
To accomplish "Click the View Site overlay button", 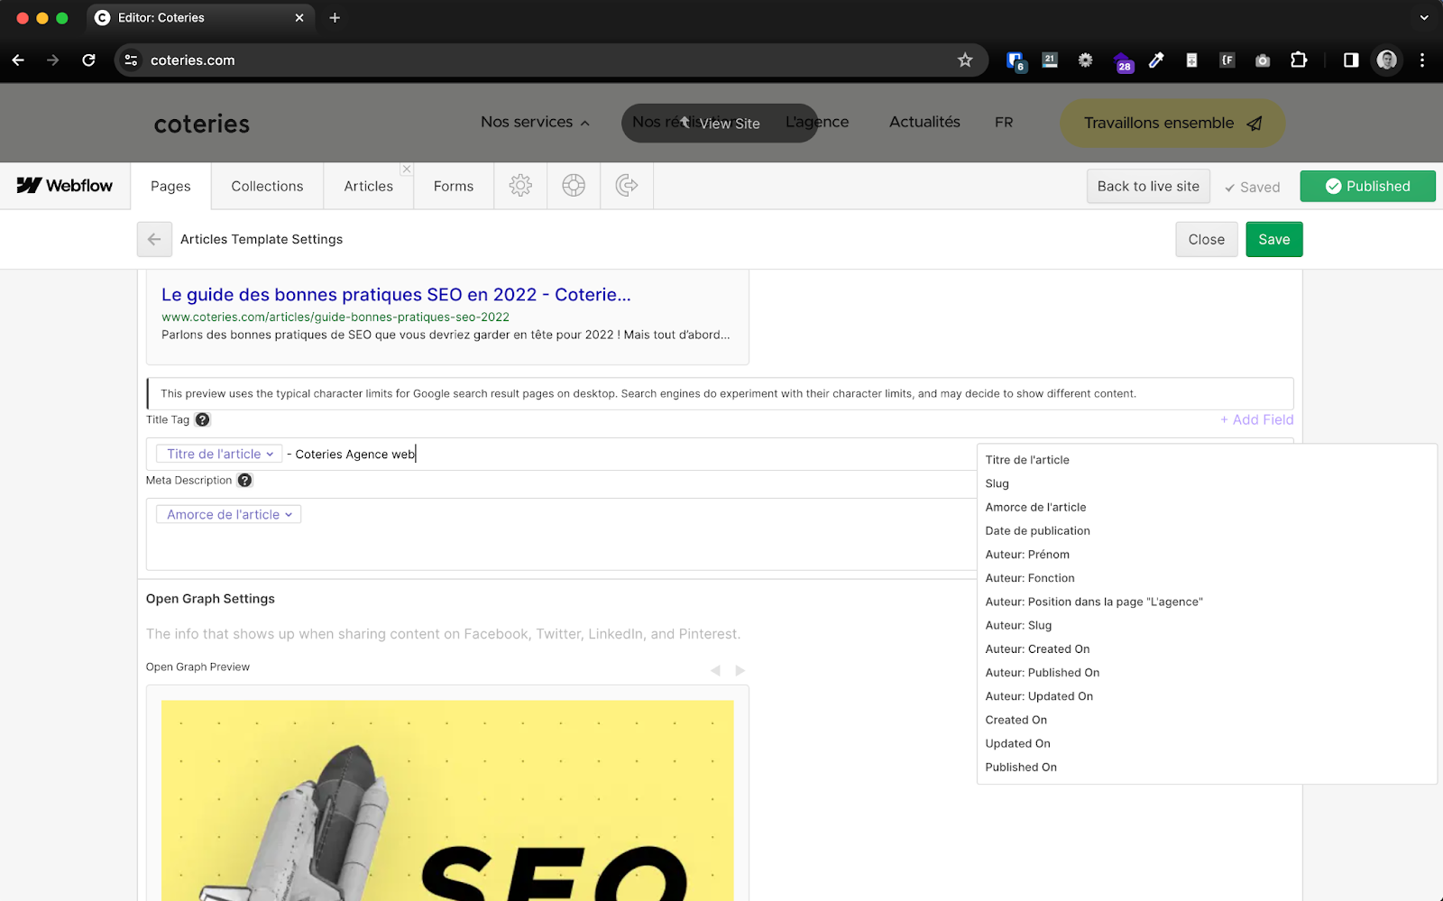I will [720, 123].
